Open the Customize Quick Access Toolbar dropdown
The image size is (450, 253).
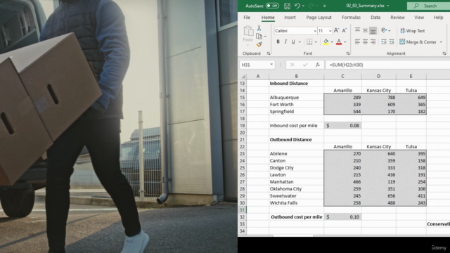tap(325, 6)
